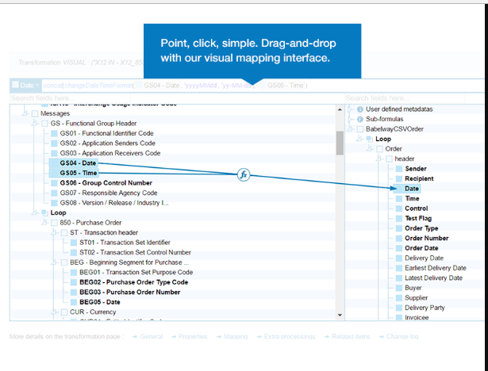Click the Sub-formulas function icon
The width and height of the screenshot is (488, 371).
tap(360, 119)
